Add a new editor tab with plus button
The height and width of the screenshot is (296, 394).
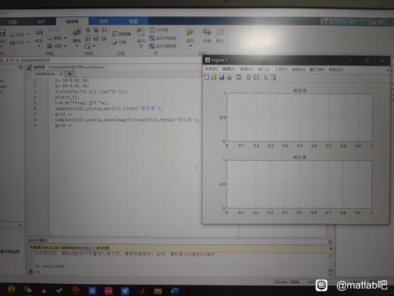pyautogui.click(x=69, y=73)
